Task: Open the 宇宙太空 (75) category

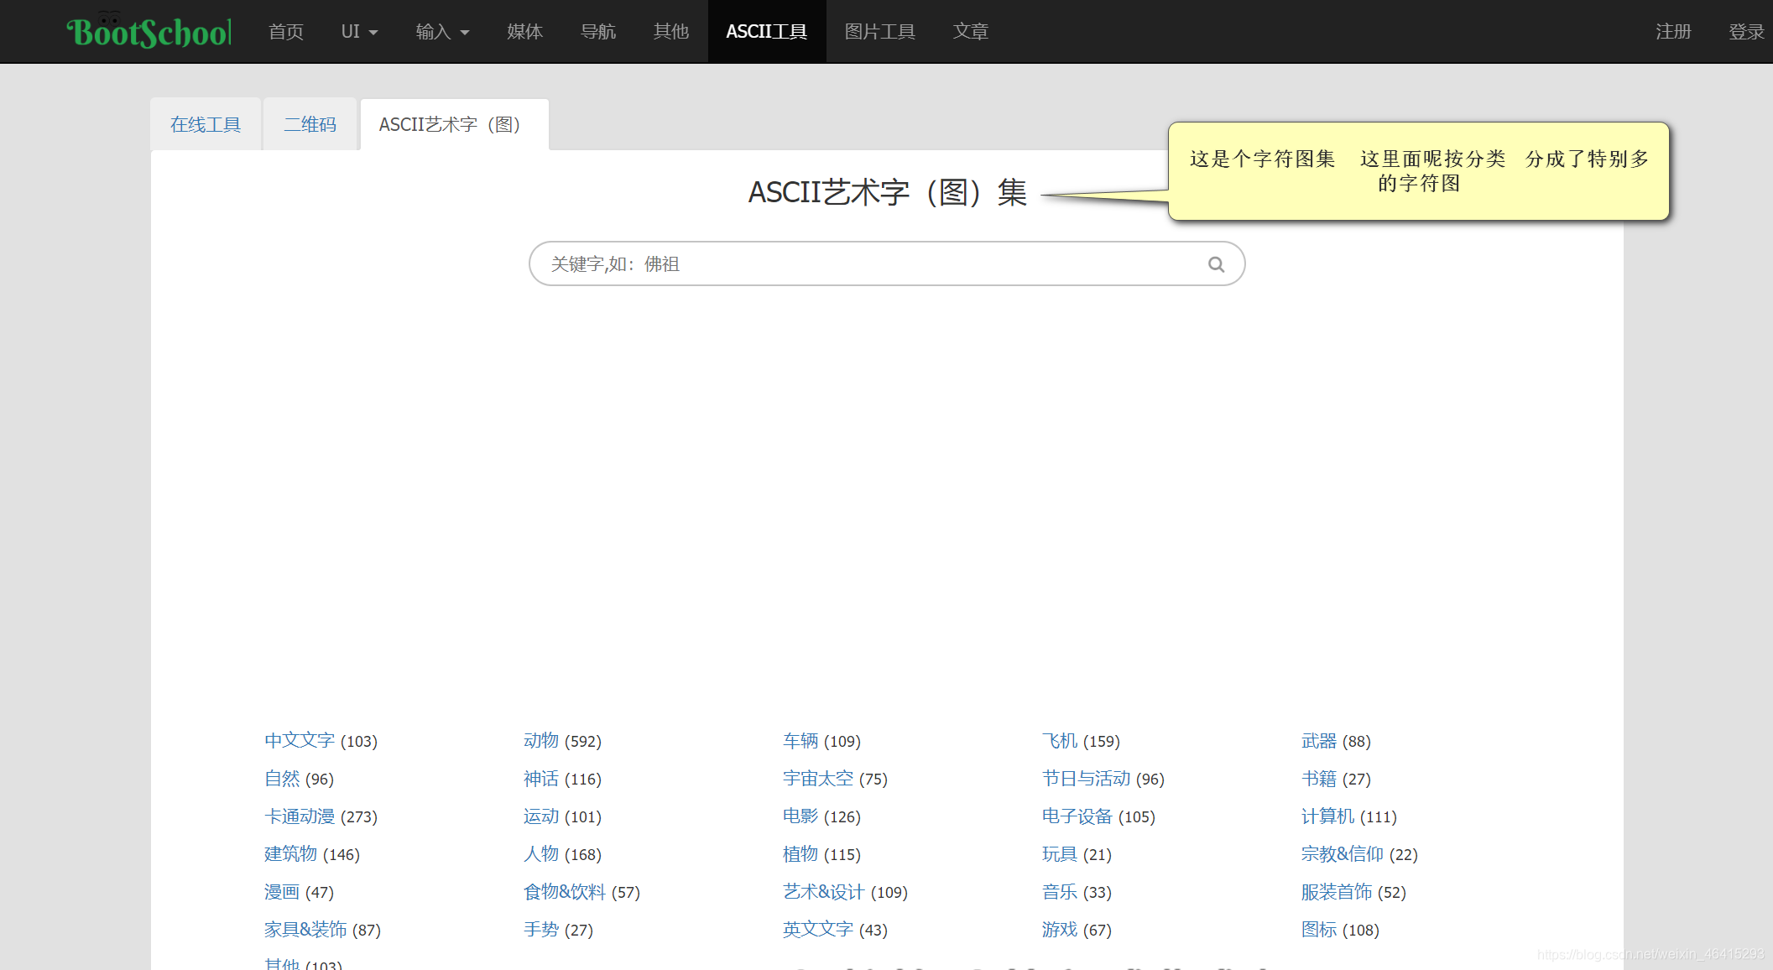Action: tap(818, 778)
